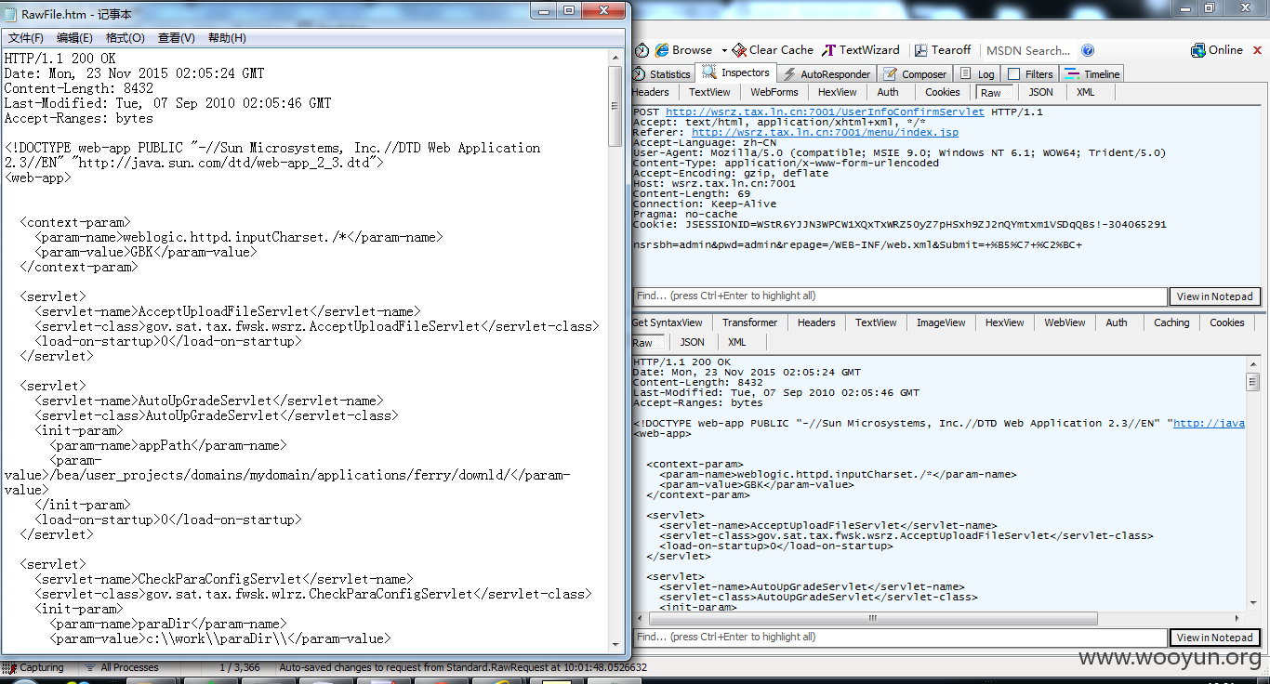Launch TextWizard tool
Screen dimensions: 1270x684
click(862, 50)
